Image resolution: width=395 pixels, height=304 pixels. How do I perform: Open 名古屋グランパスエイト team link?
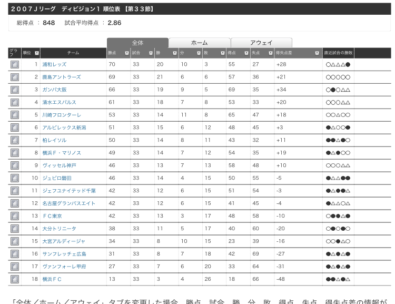[x=69, y=203]
